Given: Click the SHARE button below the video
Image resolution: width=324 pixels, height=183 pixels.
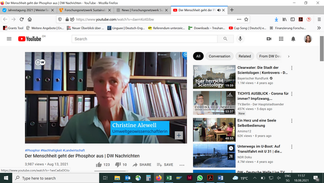Looking at the screenshot, I should [x=142, y=165].
